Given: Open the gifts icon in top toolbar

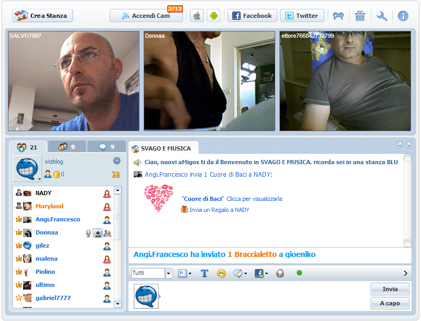Looking at the screenshot, I should pos(360,16).
